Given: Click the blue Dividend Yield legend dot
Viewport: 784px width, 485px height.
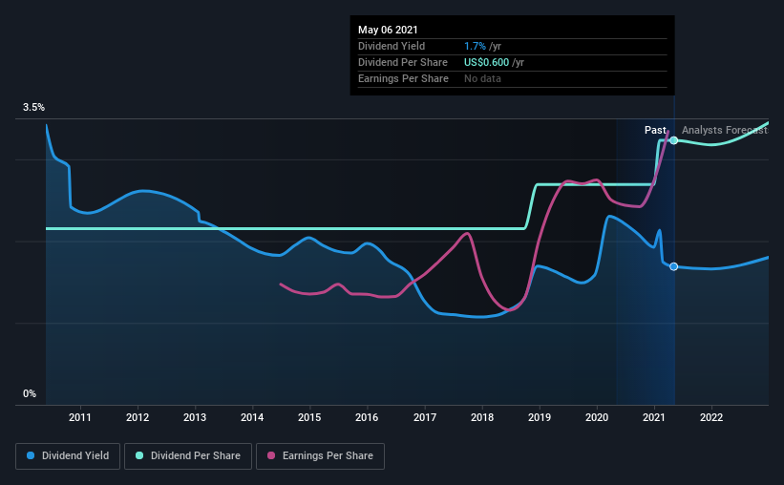Looking at the screenshot, I should pyautogui.click(x=31, y=455).
